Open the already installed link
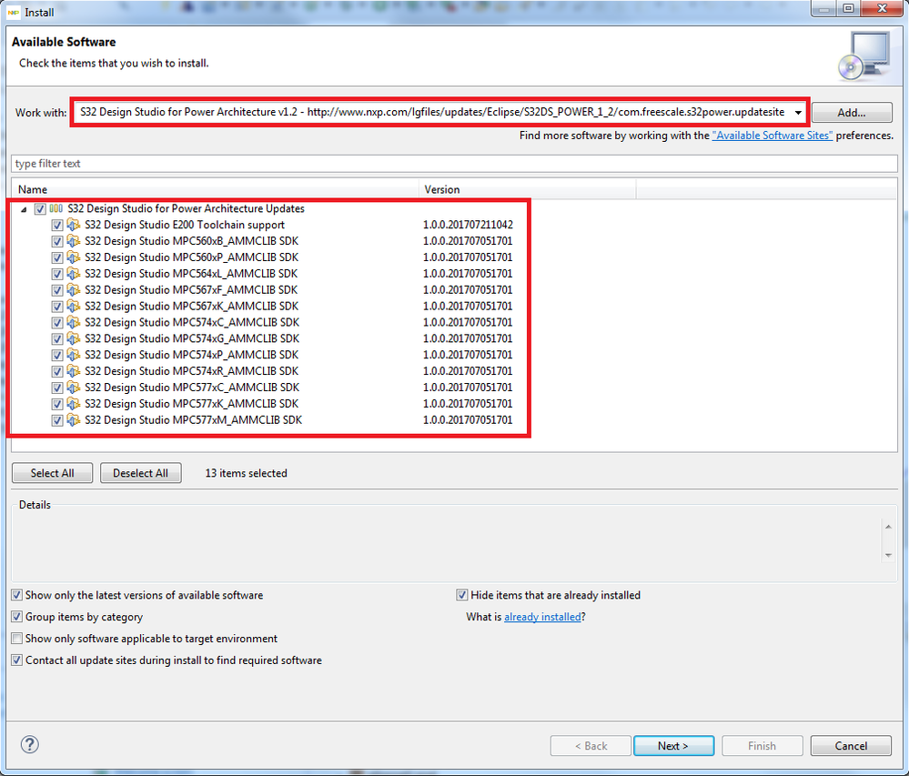Viewport: 909px width, 776px height. [542, 617]
